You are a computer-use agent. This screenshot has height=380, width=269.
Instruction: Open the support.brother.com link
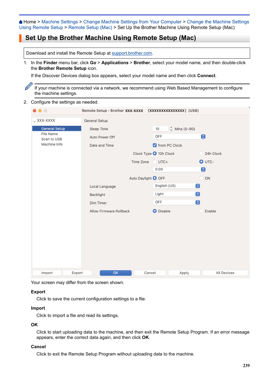132,53
